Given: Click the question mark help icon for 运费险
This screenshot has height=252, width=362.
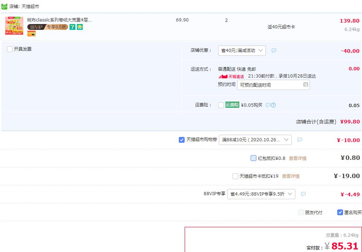Looking at the screenshot, I should [x=274, y=105].
